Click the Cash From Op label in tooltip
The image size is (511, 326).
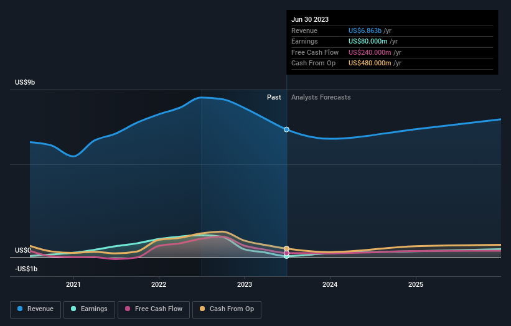tap(313, 63)
